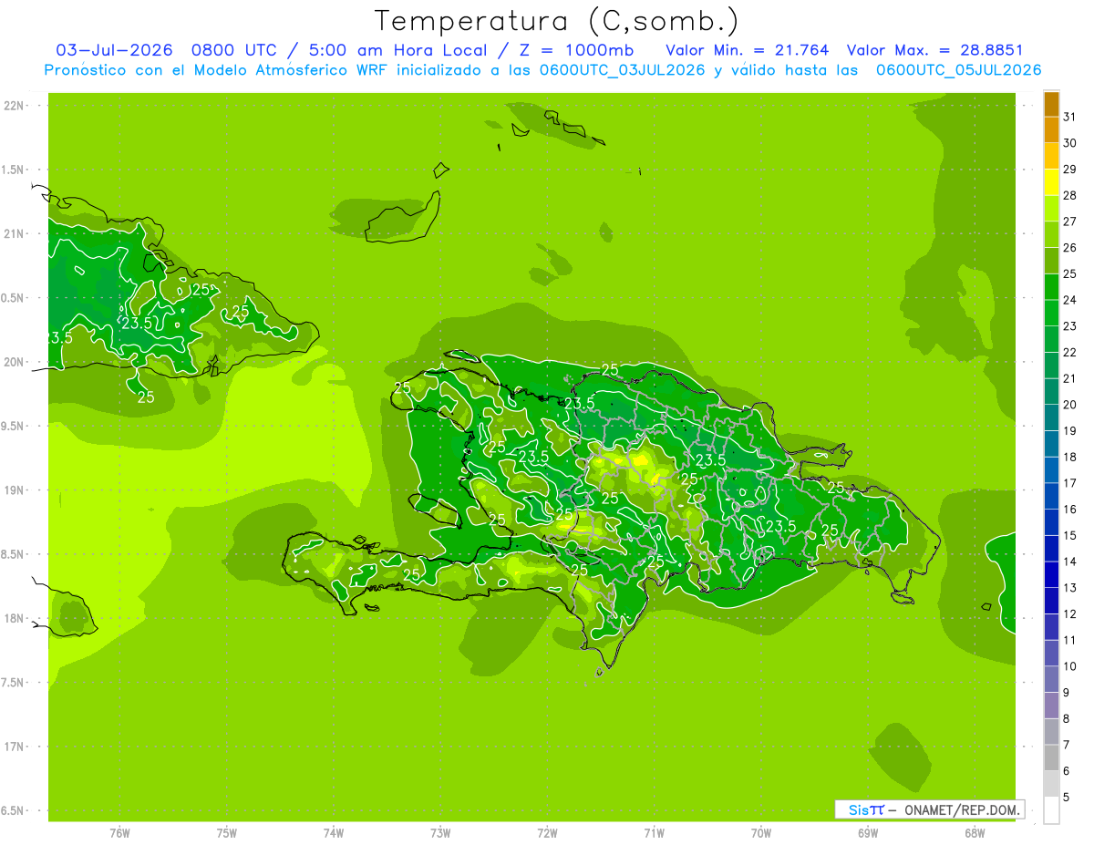The height and width of the screenshot is (845, 1094).
Task: Click the '28' value on the color scale
Action: [1069, 195]
